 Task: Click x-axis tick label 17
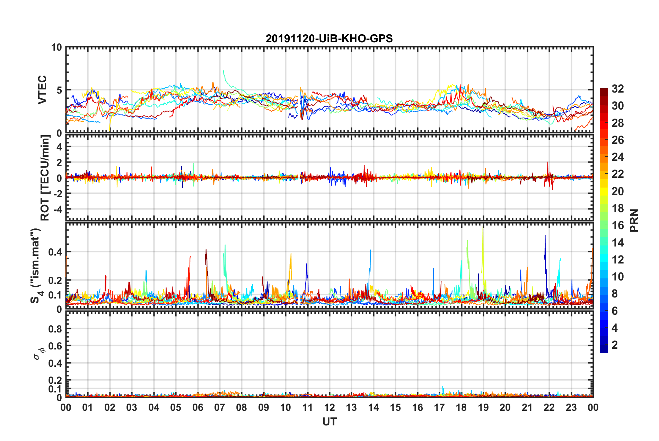click(439, 407)
